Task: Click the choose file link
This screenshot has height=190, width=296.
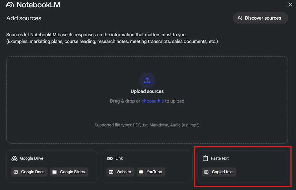Action: coord(153,101)
